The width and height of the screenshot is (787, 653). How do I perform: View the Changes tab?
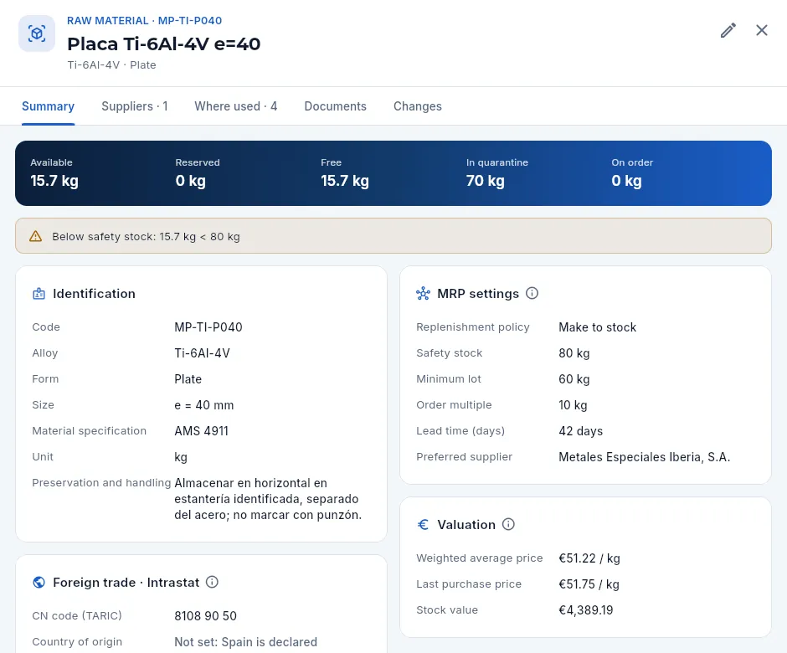[x=418, y=106]
